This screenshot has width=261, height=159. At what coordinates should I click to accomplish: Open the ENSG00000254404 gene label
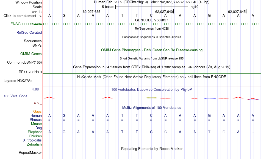click(26, 24)
